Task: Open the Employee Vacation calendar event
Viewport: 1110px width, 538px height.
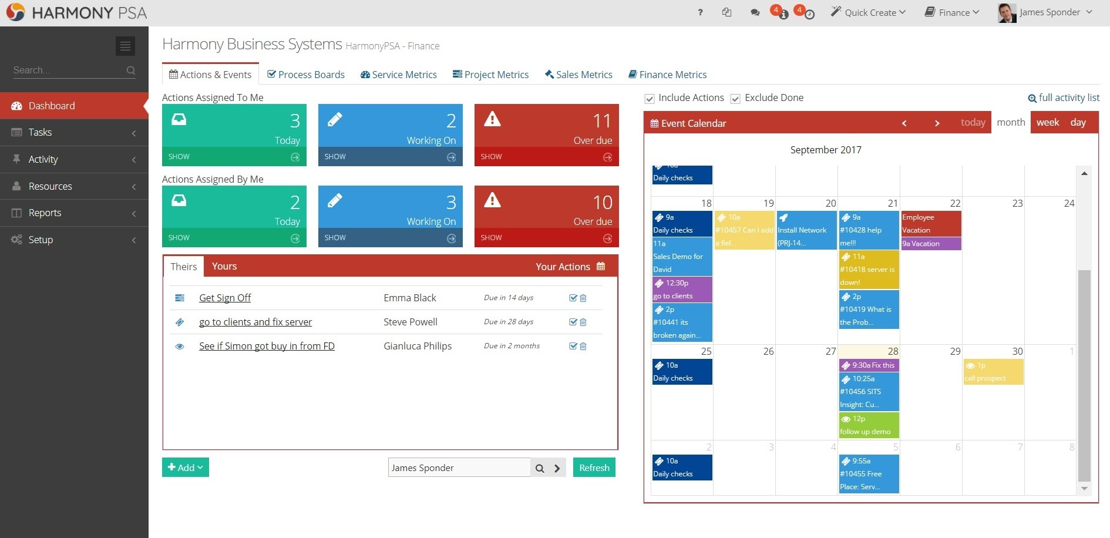Action: (x=931, y=224)
